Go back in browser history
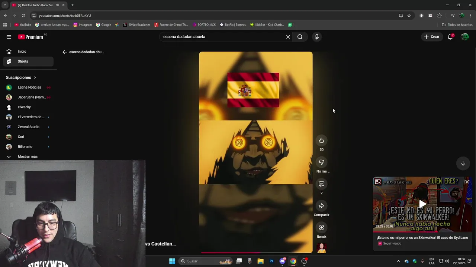The height and width of the screenshot is (267, 476). point(5,16)
